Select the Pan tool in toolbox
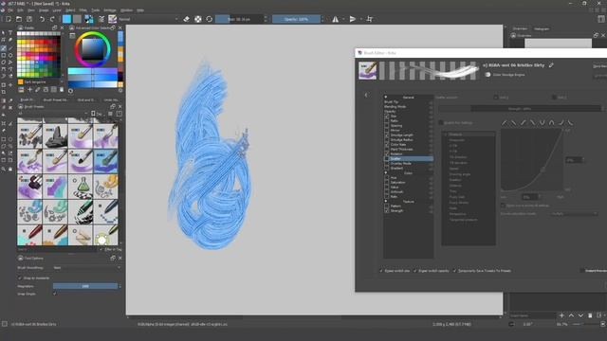Viewport: 607px width, 341px height. [10, 169]
